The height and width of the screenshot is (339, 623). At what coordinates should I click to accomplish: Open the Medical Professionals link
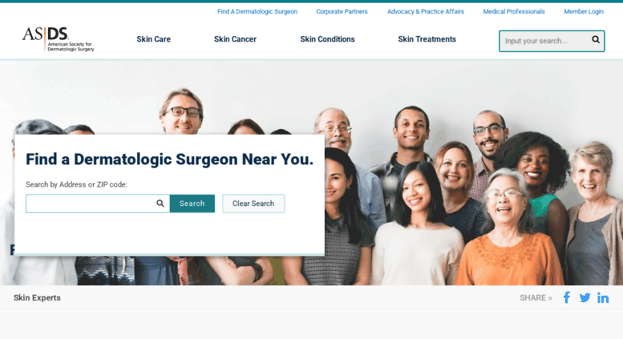514,11
